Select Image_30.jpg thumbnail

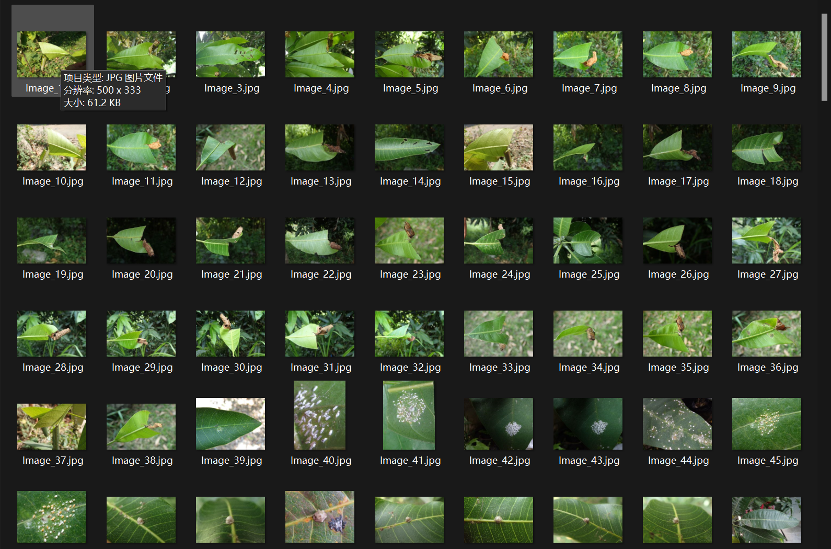[x=230, y=334]
